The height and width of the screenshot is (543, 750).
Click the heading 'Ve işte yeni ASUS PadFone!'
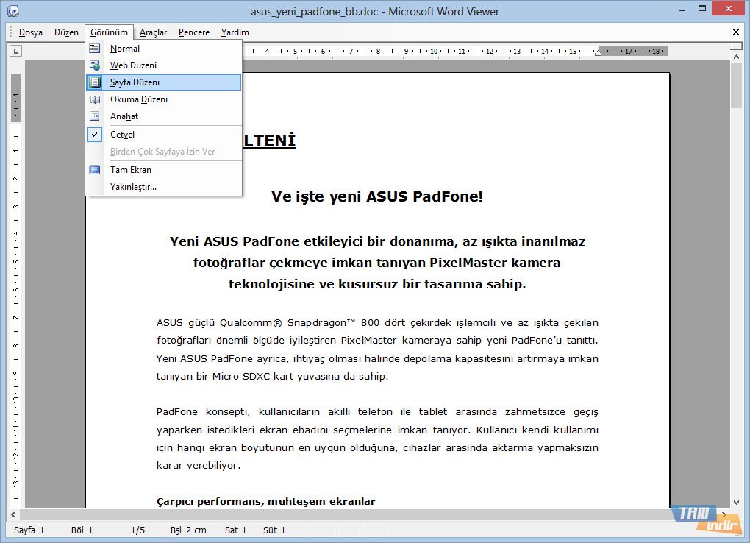click(377, 196)
